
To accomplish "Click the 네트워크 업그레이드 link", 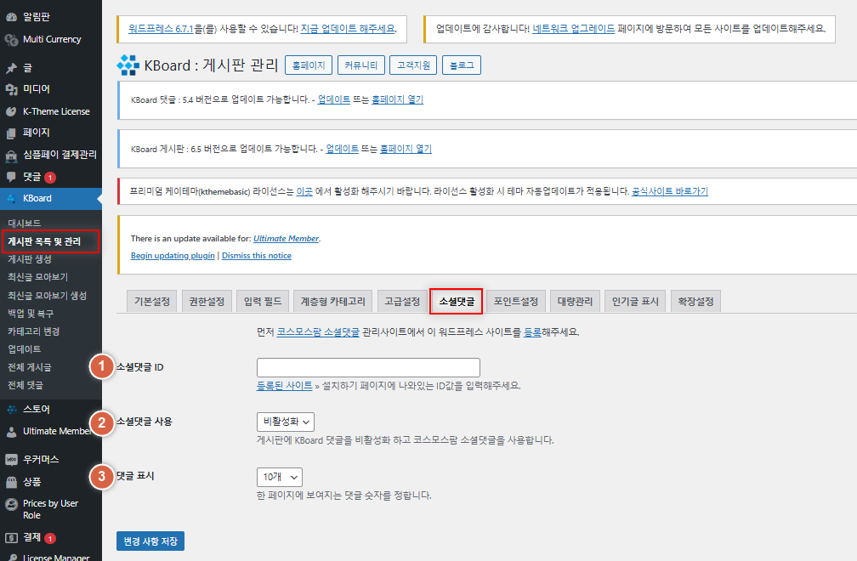I will click(x=574, y=28).
